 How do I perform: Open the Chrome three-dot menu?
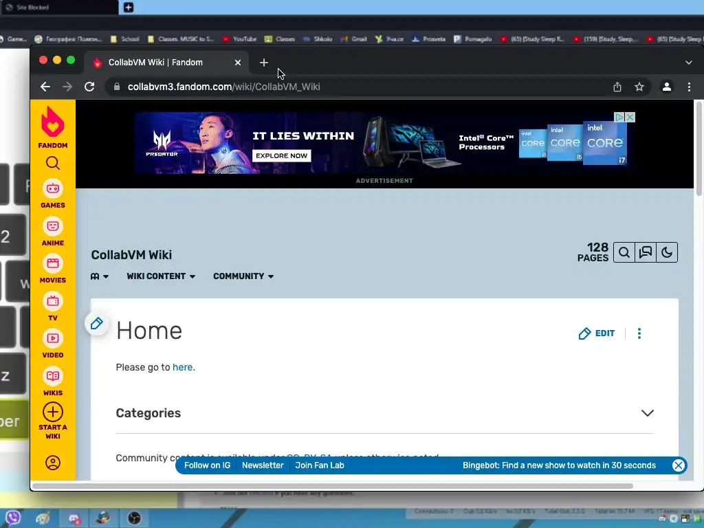689,87
